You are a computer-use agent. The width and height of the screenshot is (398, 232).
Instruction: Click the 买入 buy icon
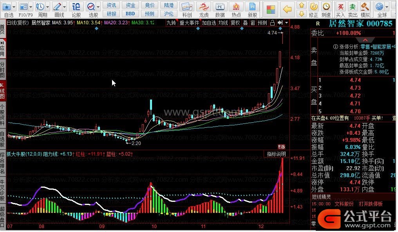point(341,7)
